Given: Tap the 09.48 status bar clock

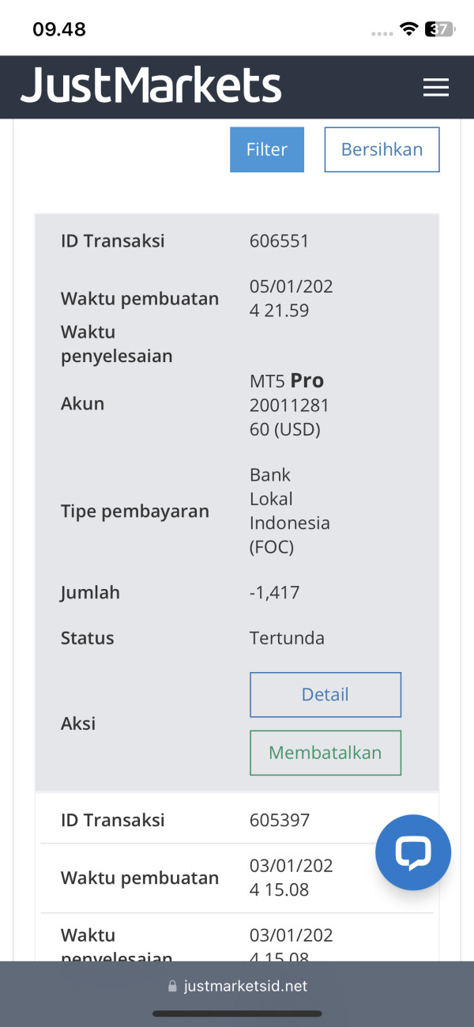Looking at the screenshot, I should [59, 30].
